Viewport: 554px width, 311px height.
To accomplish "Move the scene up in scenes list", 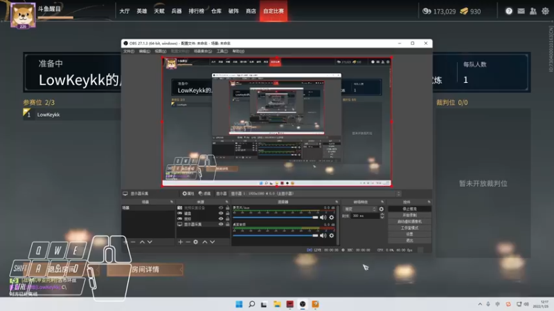I will coord(142,242).
